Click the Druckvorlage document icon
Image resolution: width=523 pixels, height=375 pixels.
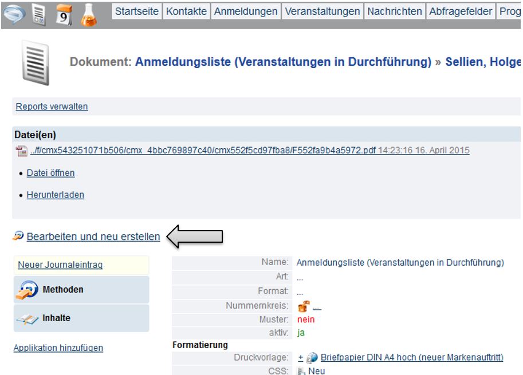[312, 358]
